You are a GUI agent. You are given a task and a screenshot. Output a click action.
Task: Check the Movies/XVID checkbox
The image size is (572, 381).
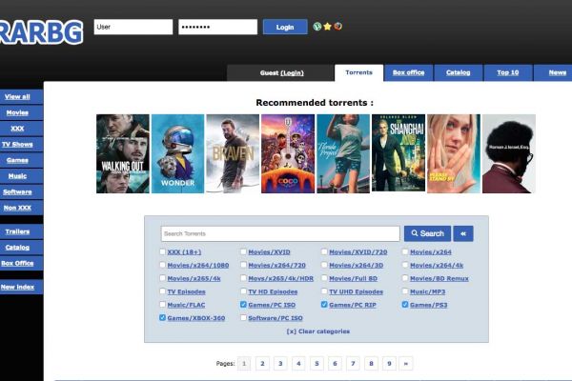243,251
